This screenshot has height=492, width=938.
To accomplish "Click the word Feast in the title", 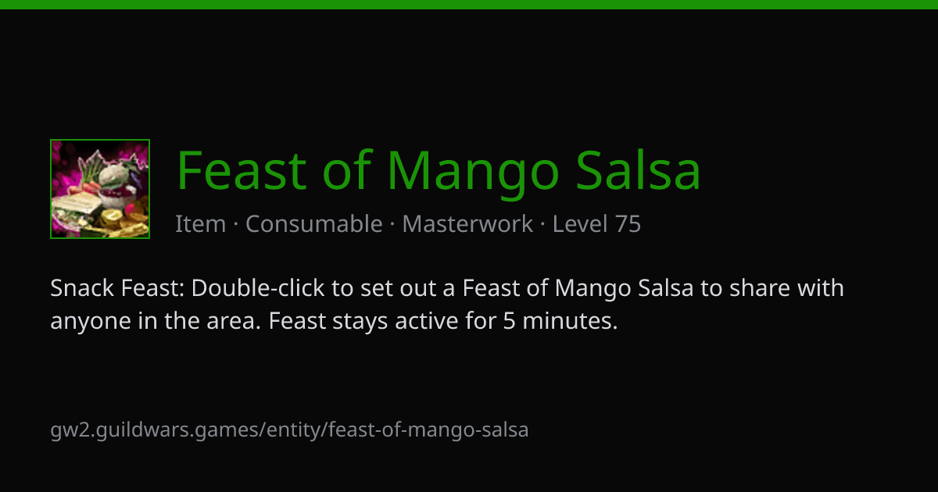I will (242, 171).
